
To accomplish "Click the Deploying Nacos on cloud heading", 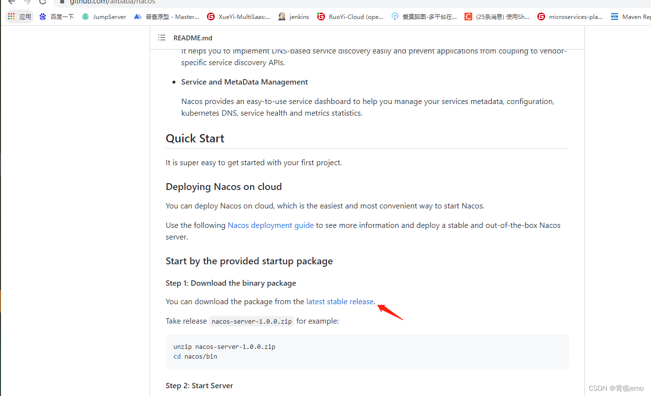I will tap(223, 187).
